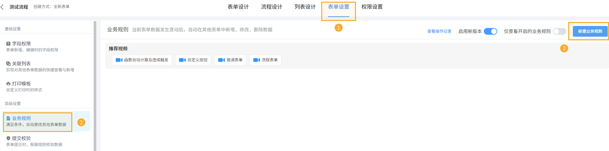Viewport: 609px width, 151px height.
Task: Click the 基础设置 section label
Action: click(x=13, y=29)
